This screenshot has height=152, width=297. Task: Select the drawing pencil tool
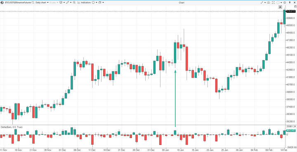67,2
